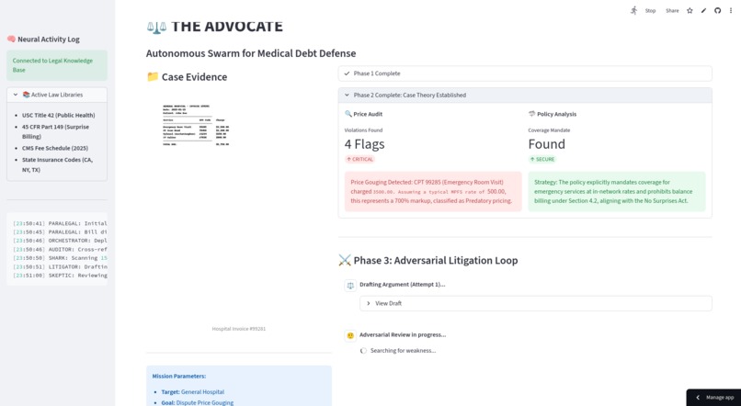Image resolution: width=741 pixels, height=406 pixels.
Task: Click 'Target: General Hospital' mission parameter
Action: click(x=193, y=392)
